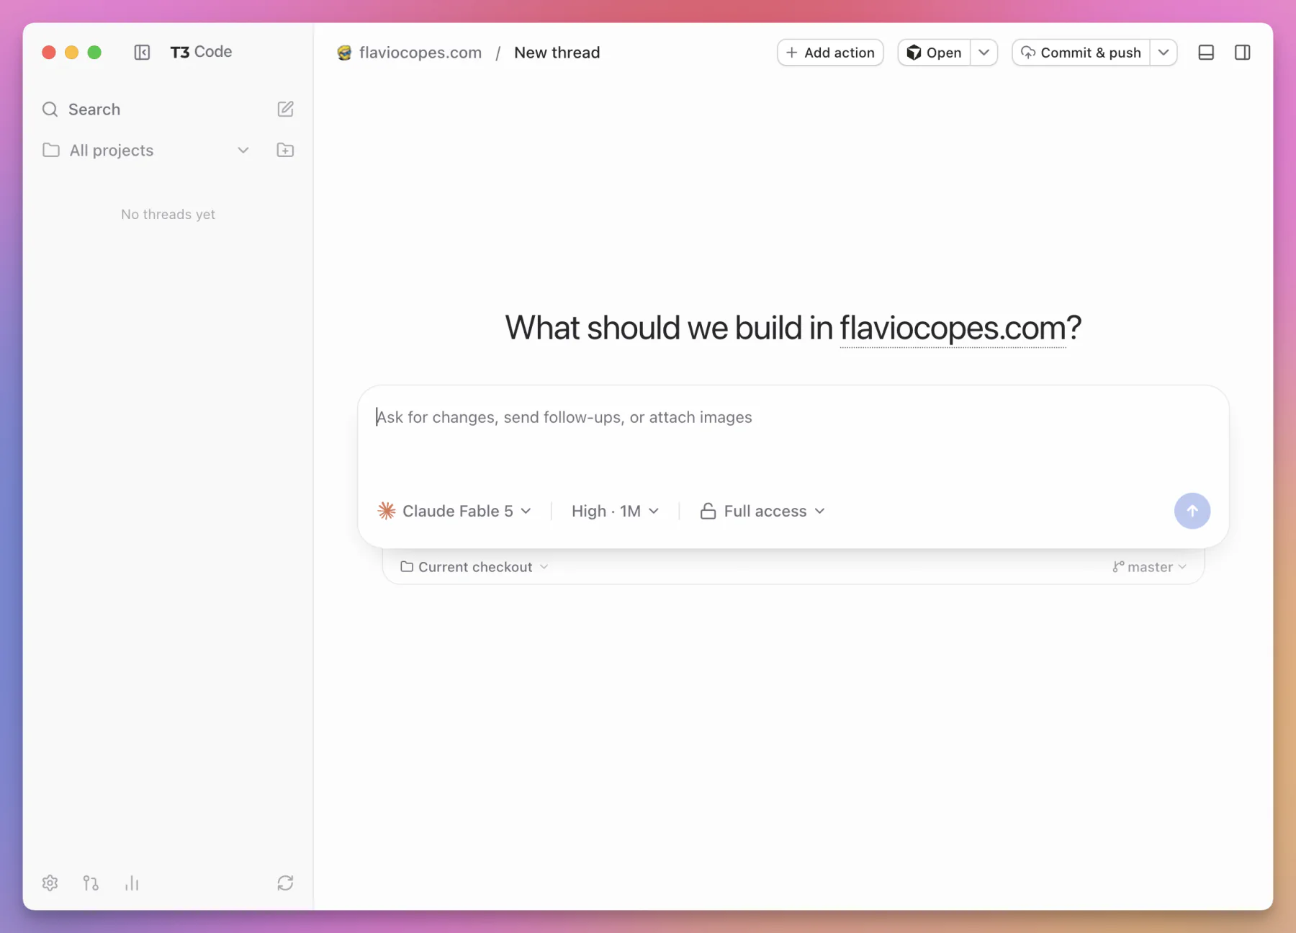Click the No threads yet text
Image resolution: width=1296 pixels, height=933 pixels.
[x=168, y=214]
